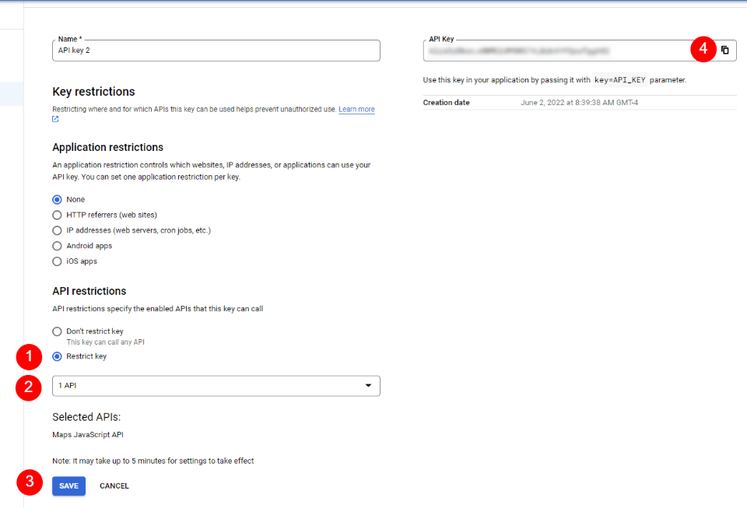Open the Learn more link
Screen dimensions: 747x508
click(x=356, y=109)
